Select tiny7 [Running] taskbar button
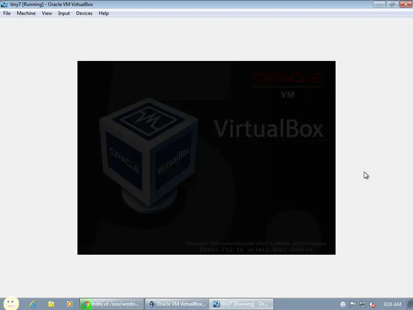The image size is (413, 310). [x=242, y=304]
